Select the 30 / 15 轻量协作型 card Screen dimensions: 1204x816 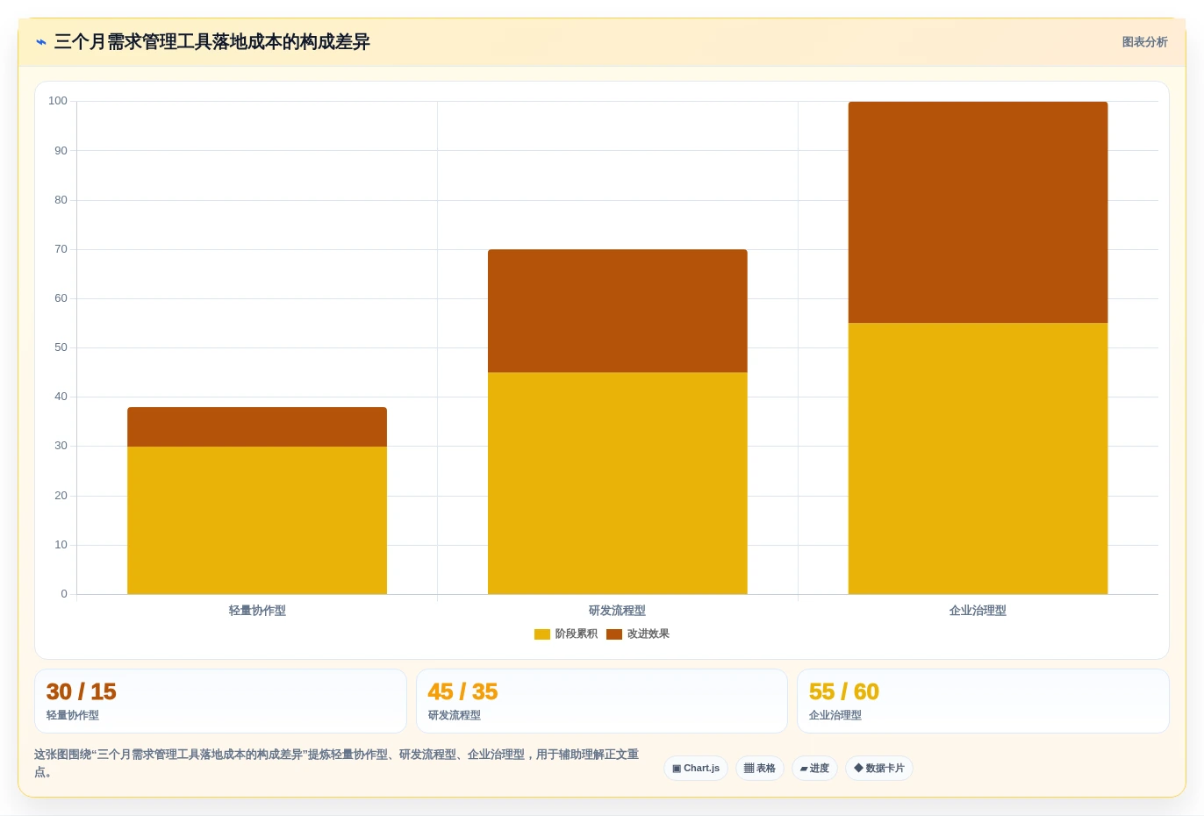pyautogui.click(x=220, y=701)
